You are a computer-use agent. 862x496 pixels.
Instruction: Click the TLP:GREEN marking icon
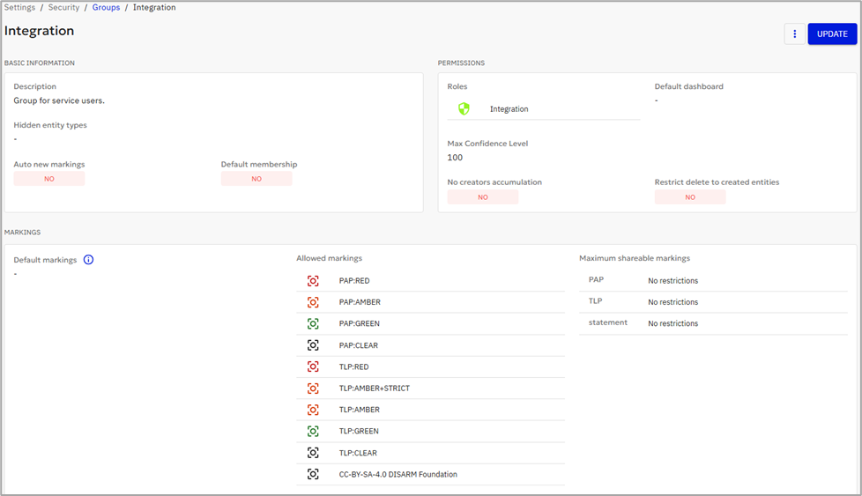[x=313, y=432]
